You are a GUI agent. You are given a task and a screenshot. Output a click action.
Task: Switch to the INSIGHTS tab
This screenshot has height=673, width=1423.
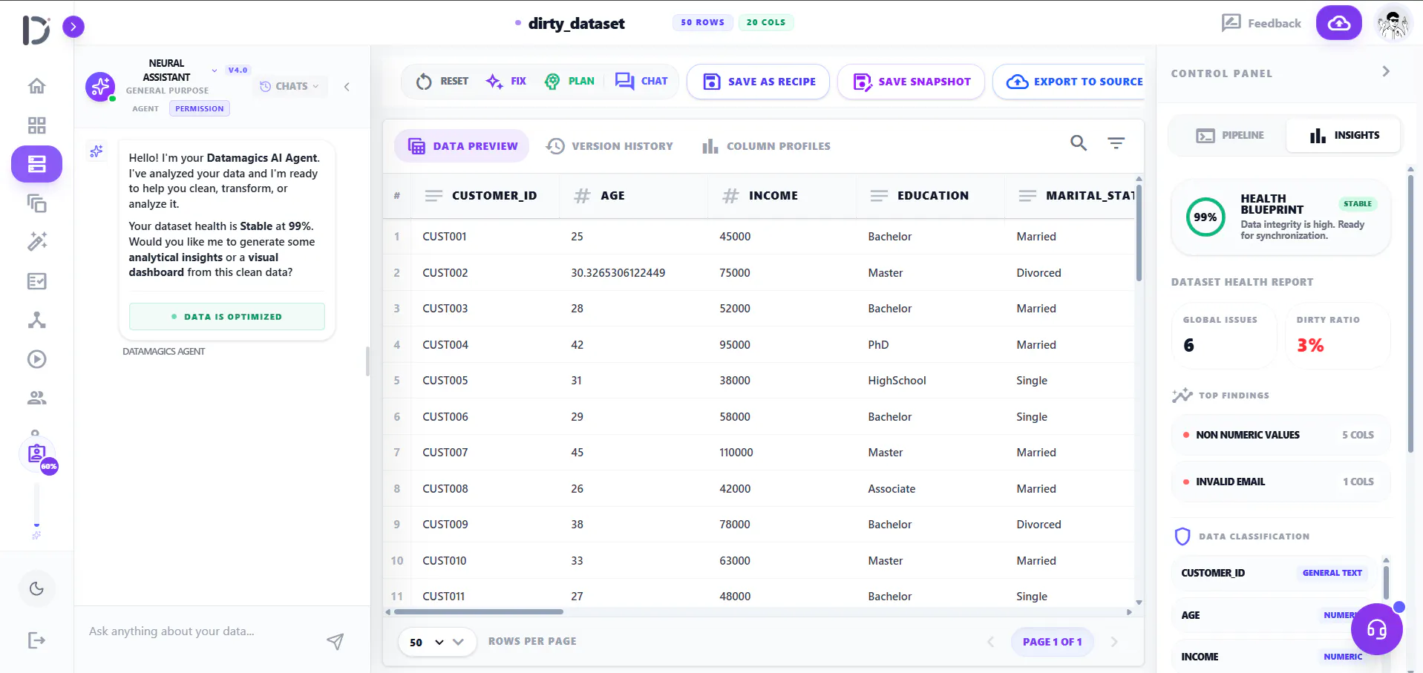pyautogui.click(x=1344, y=135)
